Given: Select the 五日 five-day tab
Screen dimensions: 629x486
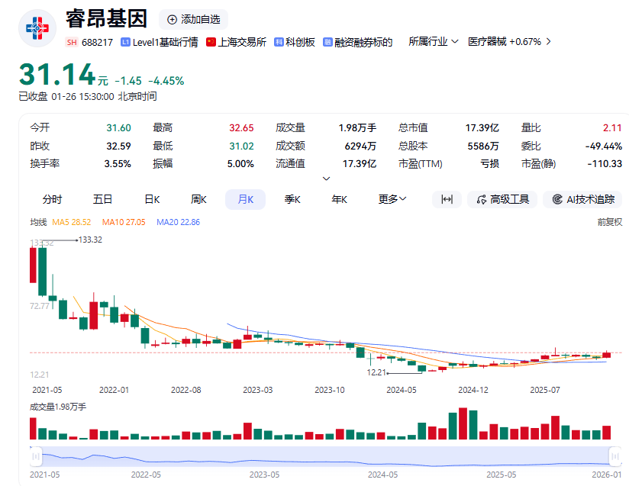Looking at the screenshot, I should click(101, 198).
